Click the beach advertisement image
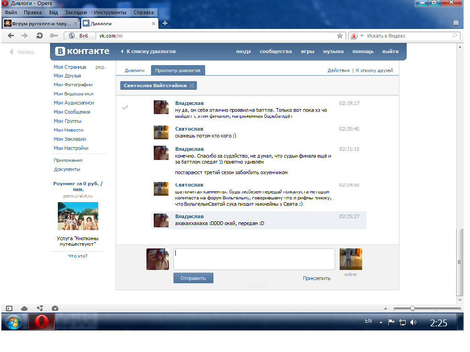This screenshot has height=352, width=470. [x=78, y=216]
